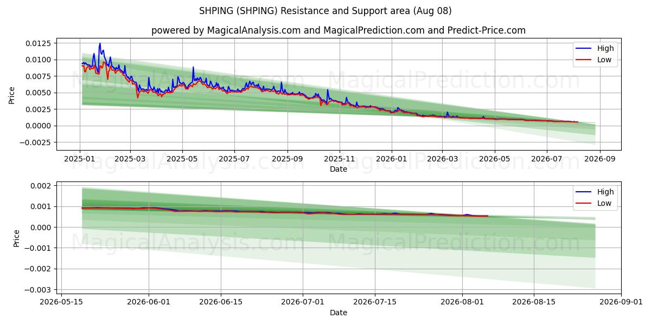Click the y-axis tick '0.0100' in the top chart
Viewport: 651px width, 325px height.
39,60
